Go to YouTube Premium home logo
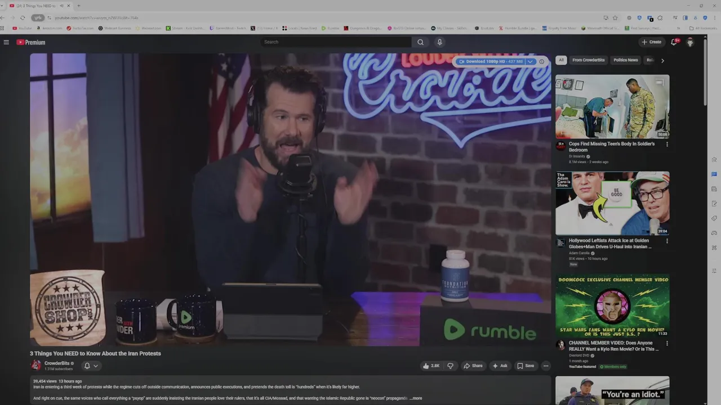The width and height of the screenshot is (721, 405). [30, 42]
